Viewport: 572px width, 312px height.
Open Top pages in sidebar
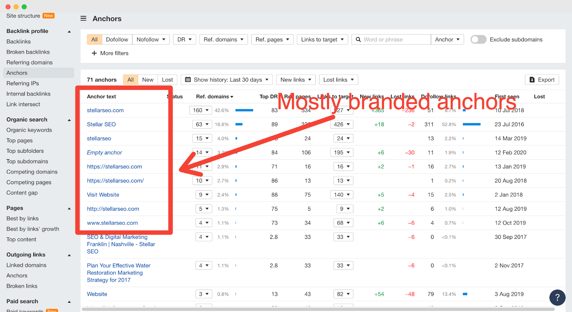(x=19, y=141)
